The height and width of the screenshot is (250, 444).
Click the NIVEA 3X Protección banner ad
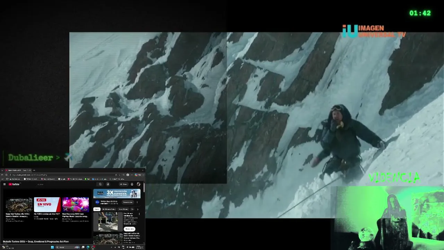tap(117, 193)
